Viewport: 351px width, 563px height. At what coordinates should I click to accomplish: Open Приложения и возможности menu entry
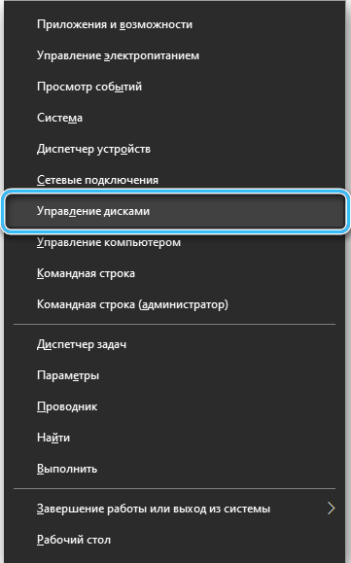point(175,24)
